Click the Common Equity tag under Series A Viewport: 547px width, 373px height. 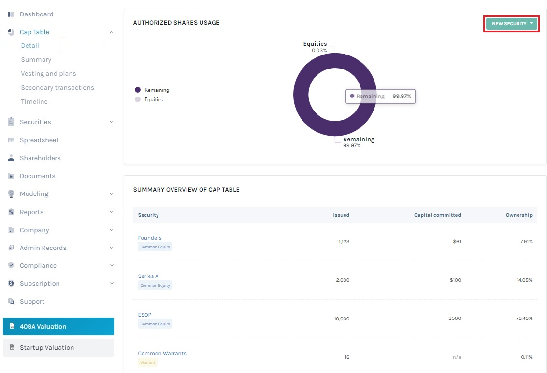pyautogui.click(x=155, y=285)
